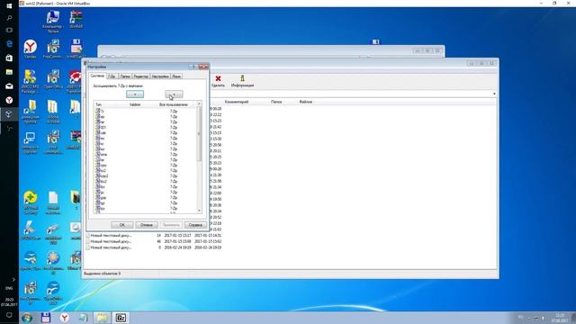The height and width of the screenshot is (324, 576).
Task: Select the Computer (Компьютер) desktop icon
Action: 53,22
